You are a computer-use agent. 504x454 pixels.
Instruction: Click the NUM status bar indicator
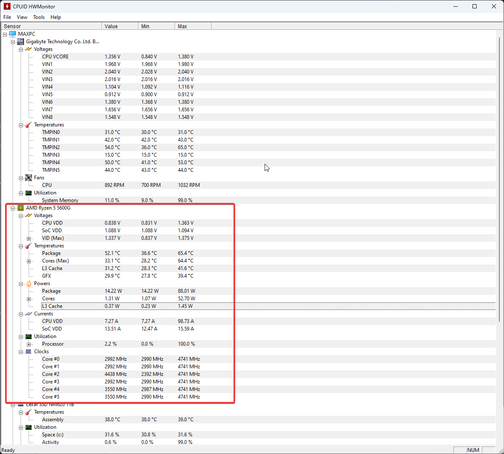click(473, 450)
